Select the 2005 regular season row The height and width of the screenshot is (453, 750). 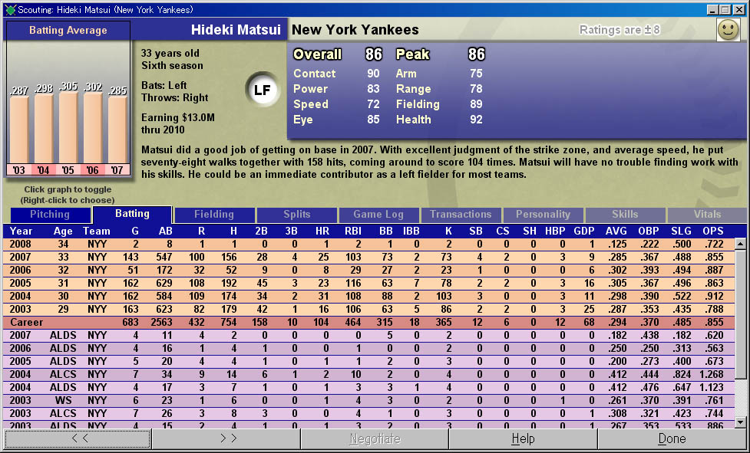click(x=368, y=283)
